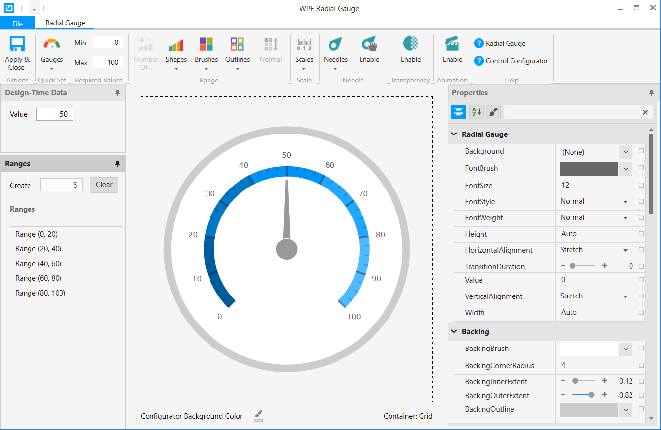Click the application logo icon in title bar
This screenshot has height=430, width=661.
[9, 8]
